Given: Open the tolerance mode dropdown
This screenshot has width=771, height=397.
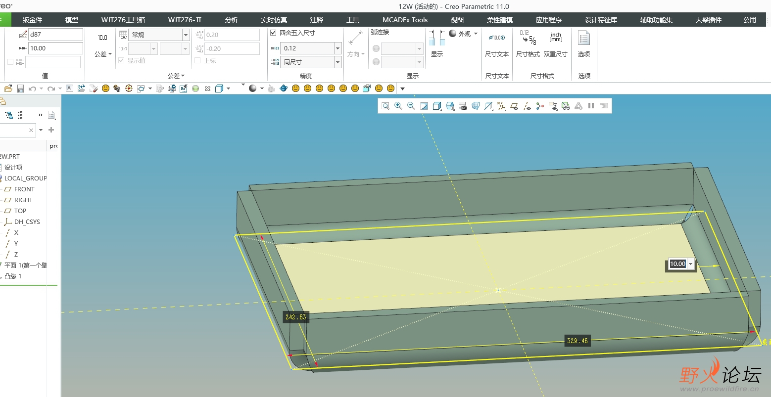Looking at the screenshot, I should (186, 35).
